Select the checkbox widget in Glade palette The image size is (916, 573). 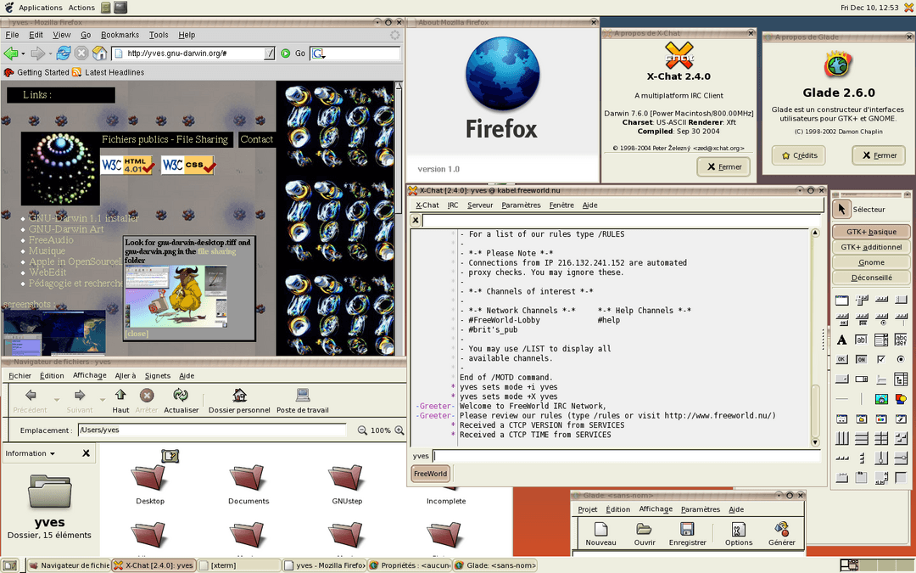coord(881,358)
